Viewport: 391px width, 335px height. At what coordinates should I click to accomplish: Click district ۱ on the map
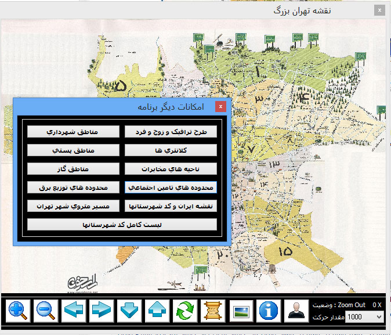[x=258, y=71]
